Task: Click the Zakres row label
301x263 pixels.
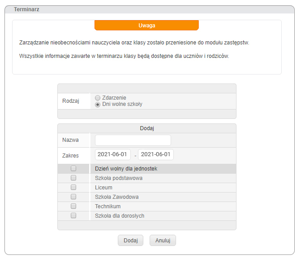Action: click(70, 156)
